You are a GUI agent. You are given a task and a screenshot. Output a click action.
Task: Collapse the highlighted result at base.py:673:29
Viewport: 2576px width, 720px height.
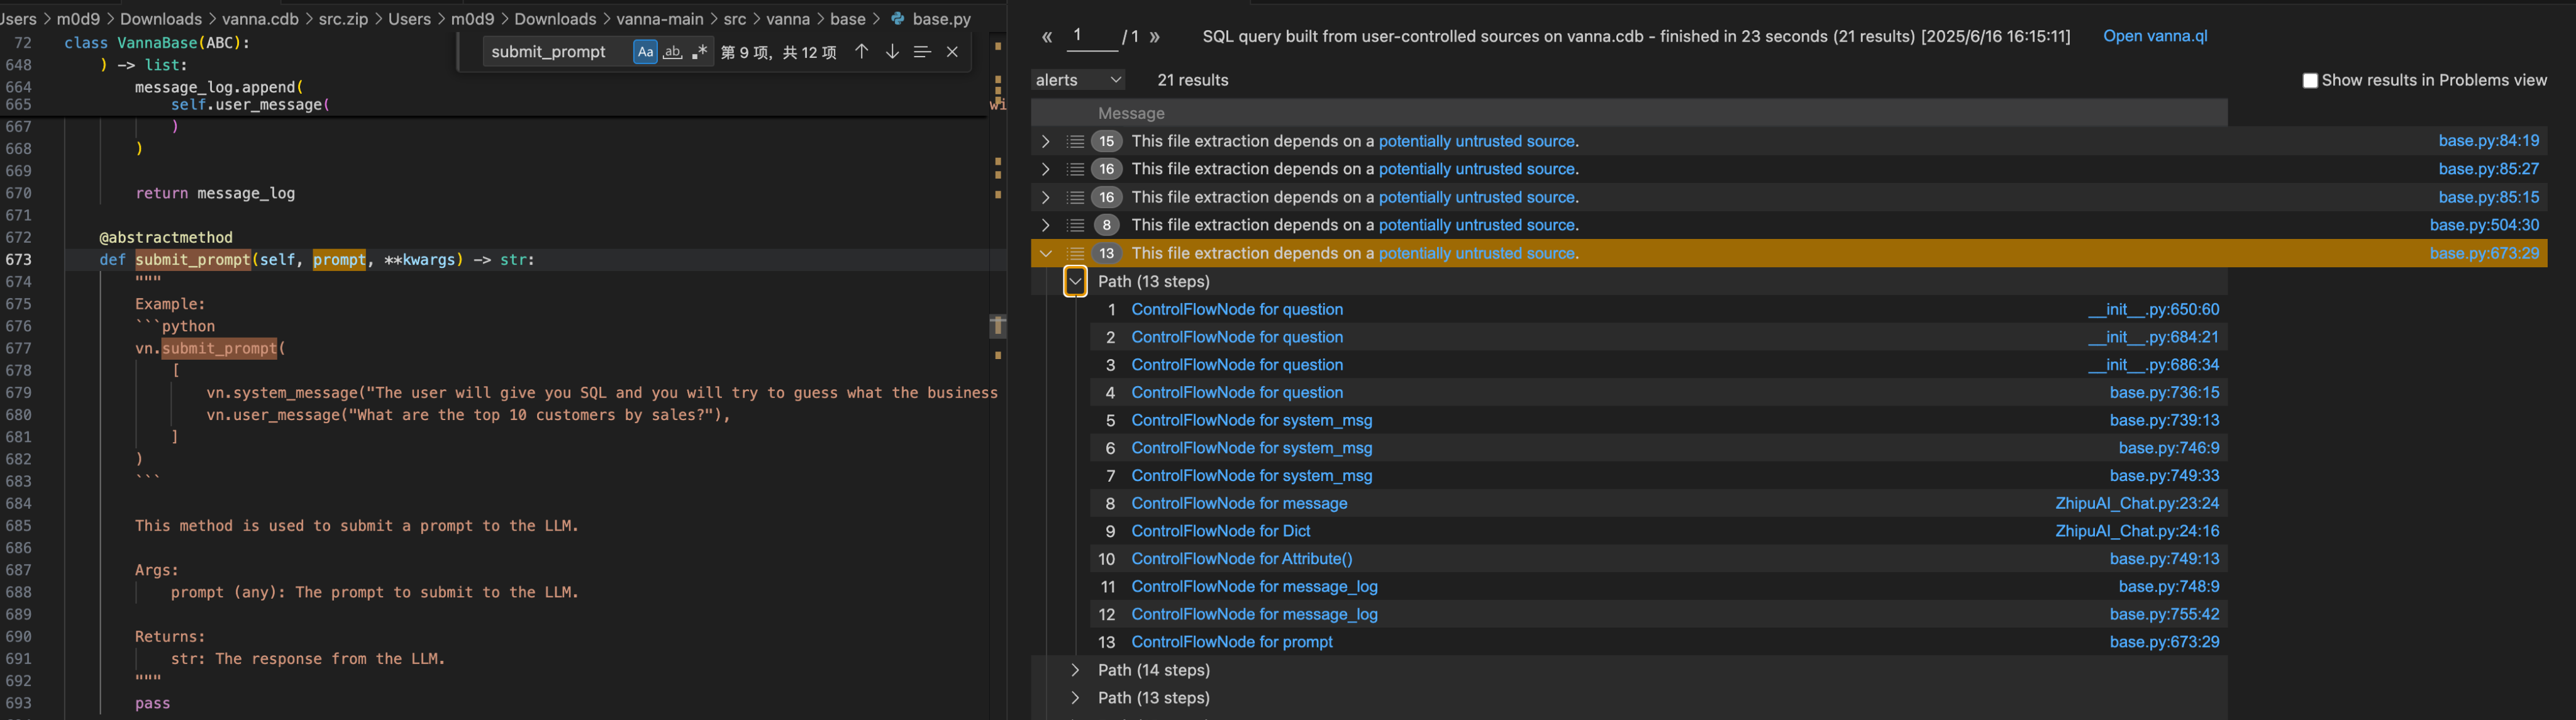tap(1045, 253)
